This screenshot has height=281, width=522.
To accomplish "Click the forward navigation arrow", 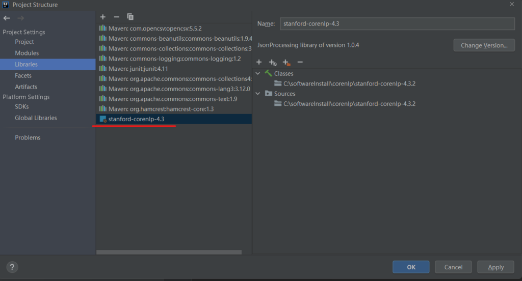I will (x=20, y=18).
